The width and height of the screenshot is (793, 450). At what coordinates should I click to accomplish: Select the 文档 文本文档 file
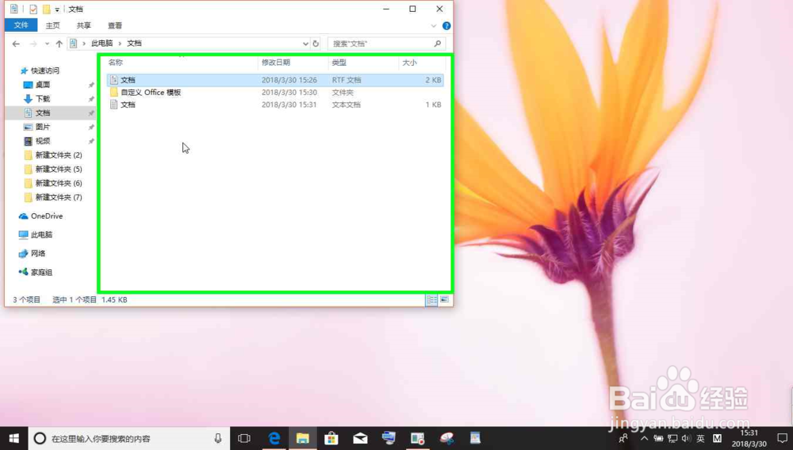275,105
